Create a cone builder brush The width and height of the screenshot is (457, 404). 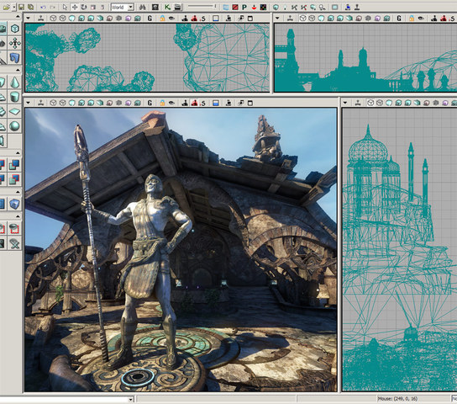pyautogui.click(x=14, y=82)
